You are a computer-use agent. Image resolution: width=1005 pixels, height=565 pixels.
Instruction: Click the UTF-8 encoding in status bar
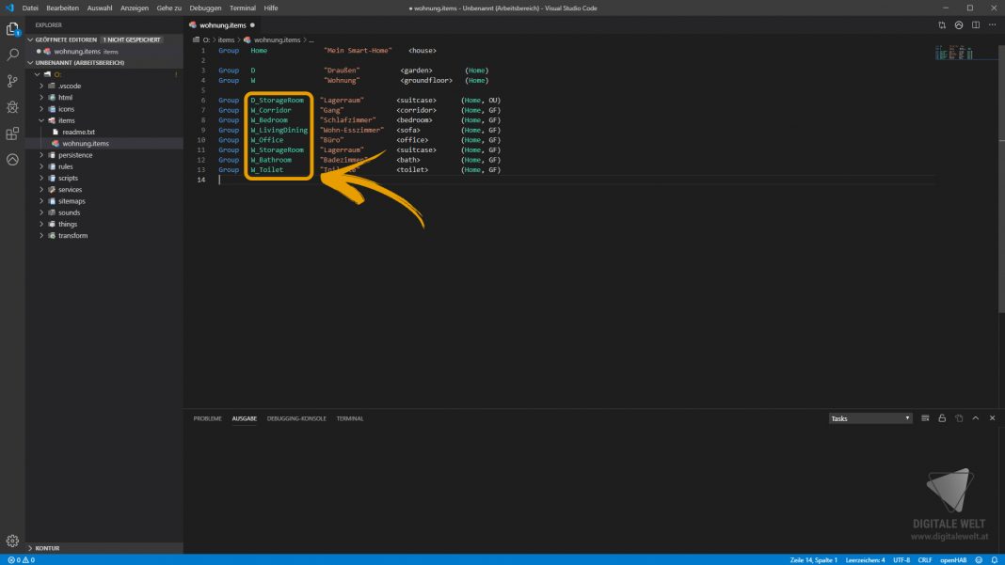pyautogui.click(x=900, y=559)
